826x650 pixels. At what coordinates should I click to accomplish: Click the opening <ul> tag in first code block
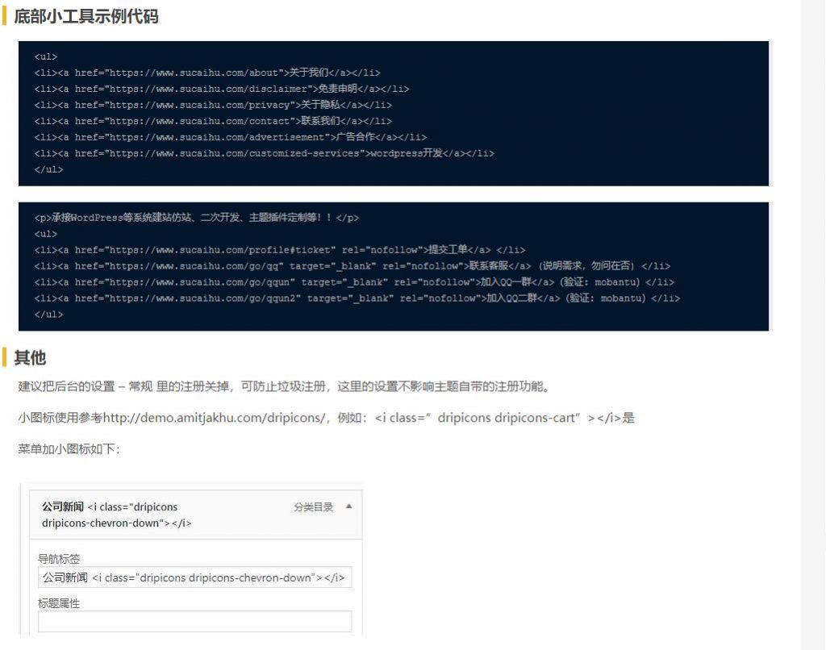(x=46, y=56)
